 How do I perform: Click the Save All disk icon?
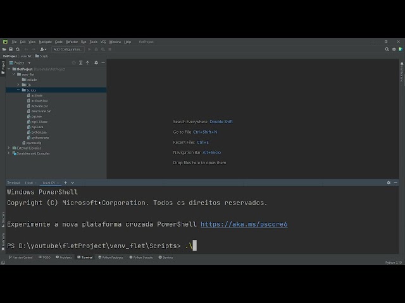click(x=11, y=49)
